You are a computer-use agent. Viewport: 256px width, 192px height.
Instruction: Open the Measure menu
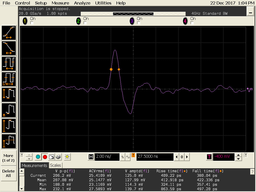[x=60, y=3]
